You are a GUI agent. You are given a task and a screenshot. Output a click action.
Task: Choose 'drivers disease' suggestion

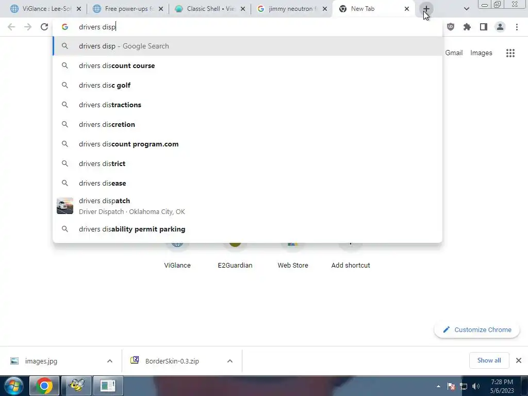coord(247,183)
